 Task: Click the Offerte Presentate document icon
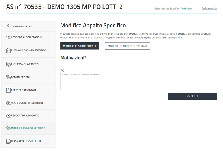[8, 90]
